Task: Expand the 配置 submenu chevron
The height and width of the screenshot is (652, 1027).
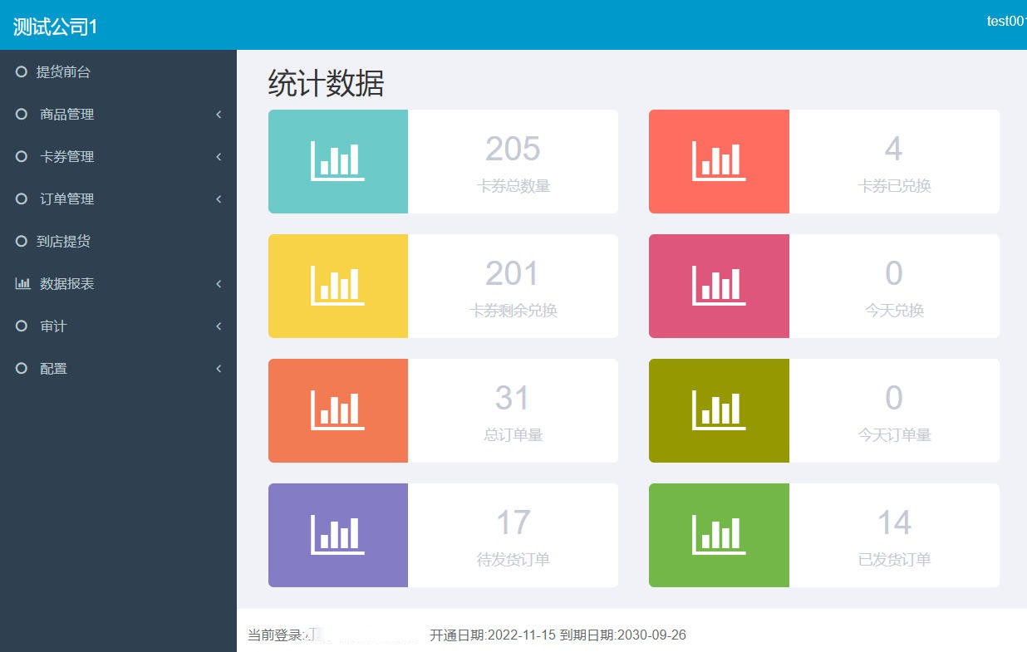Action: click(219, 369)
